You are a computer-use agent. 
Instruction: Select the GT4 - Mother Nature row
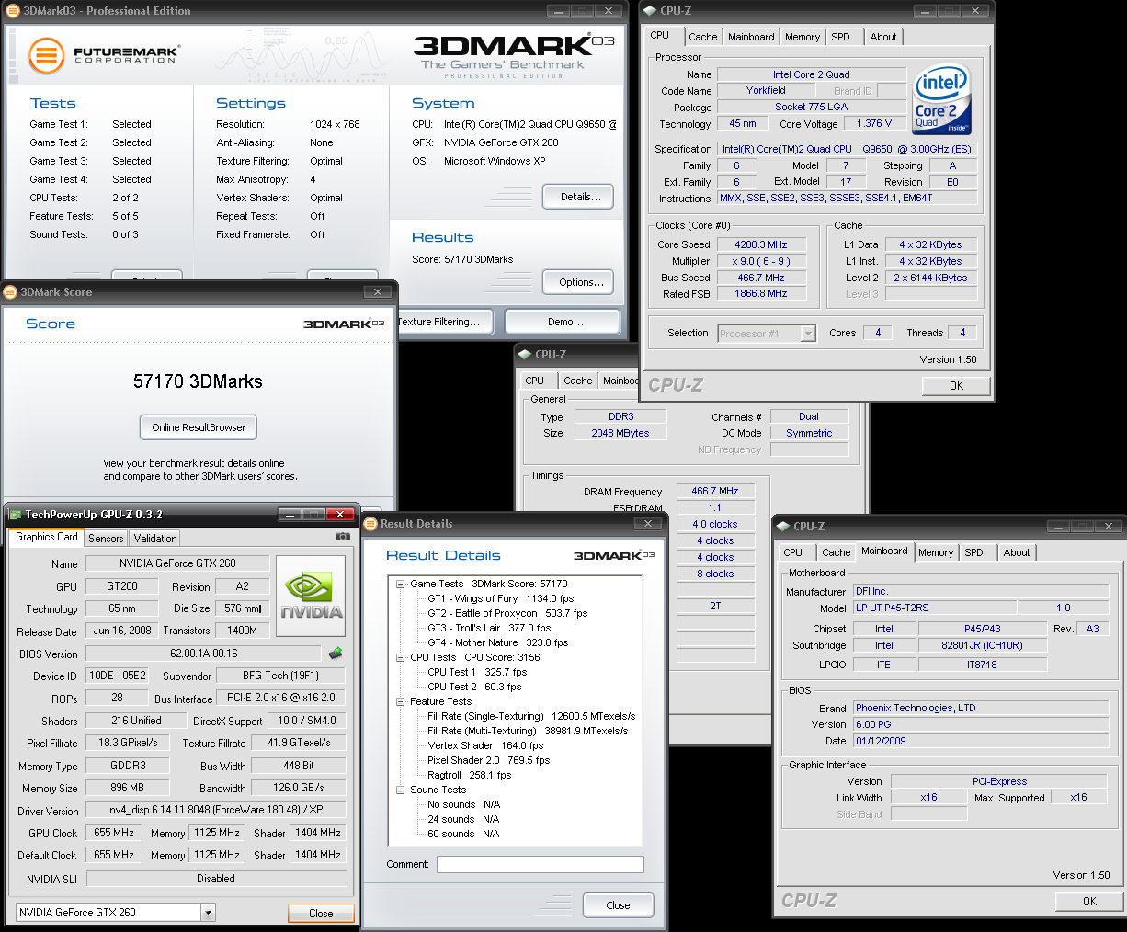click(x=497, y=642)
